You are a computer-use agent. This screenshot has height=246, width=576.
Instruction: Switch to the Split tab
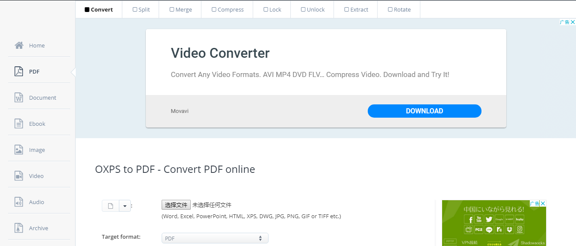coord(141,9)
